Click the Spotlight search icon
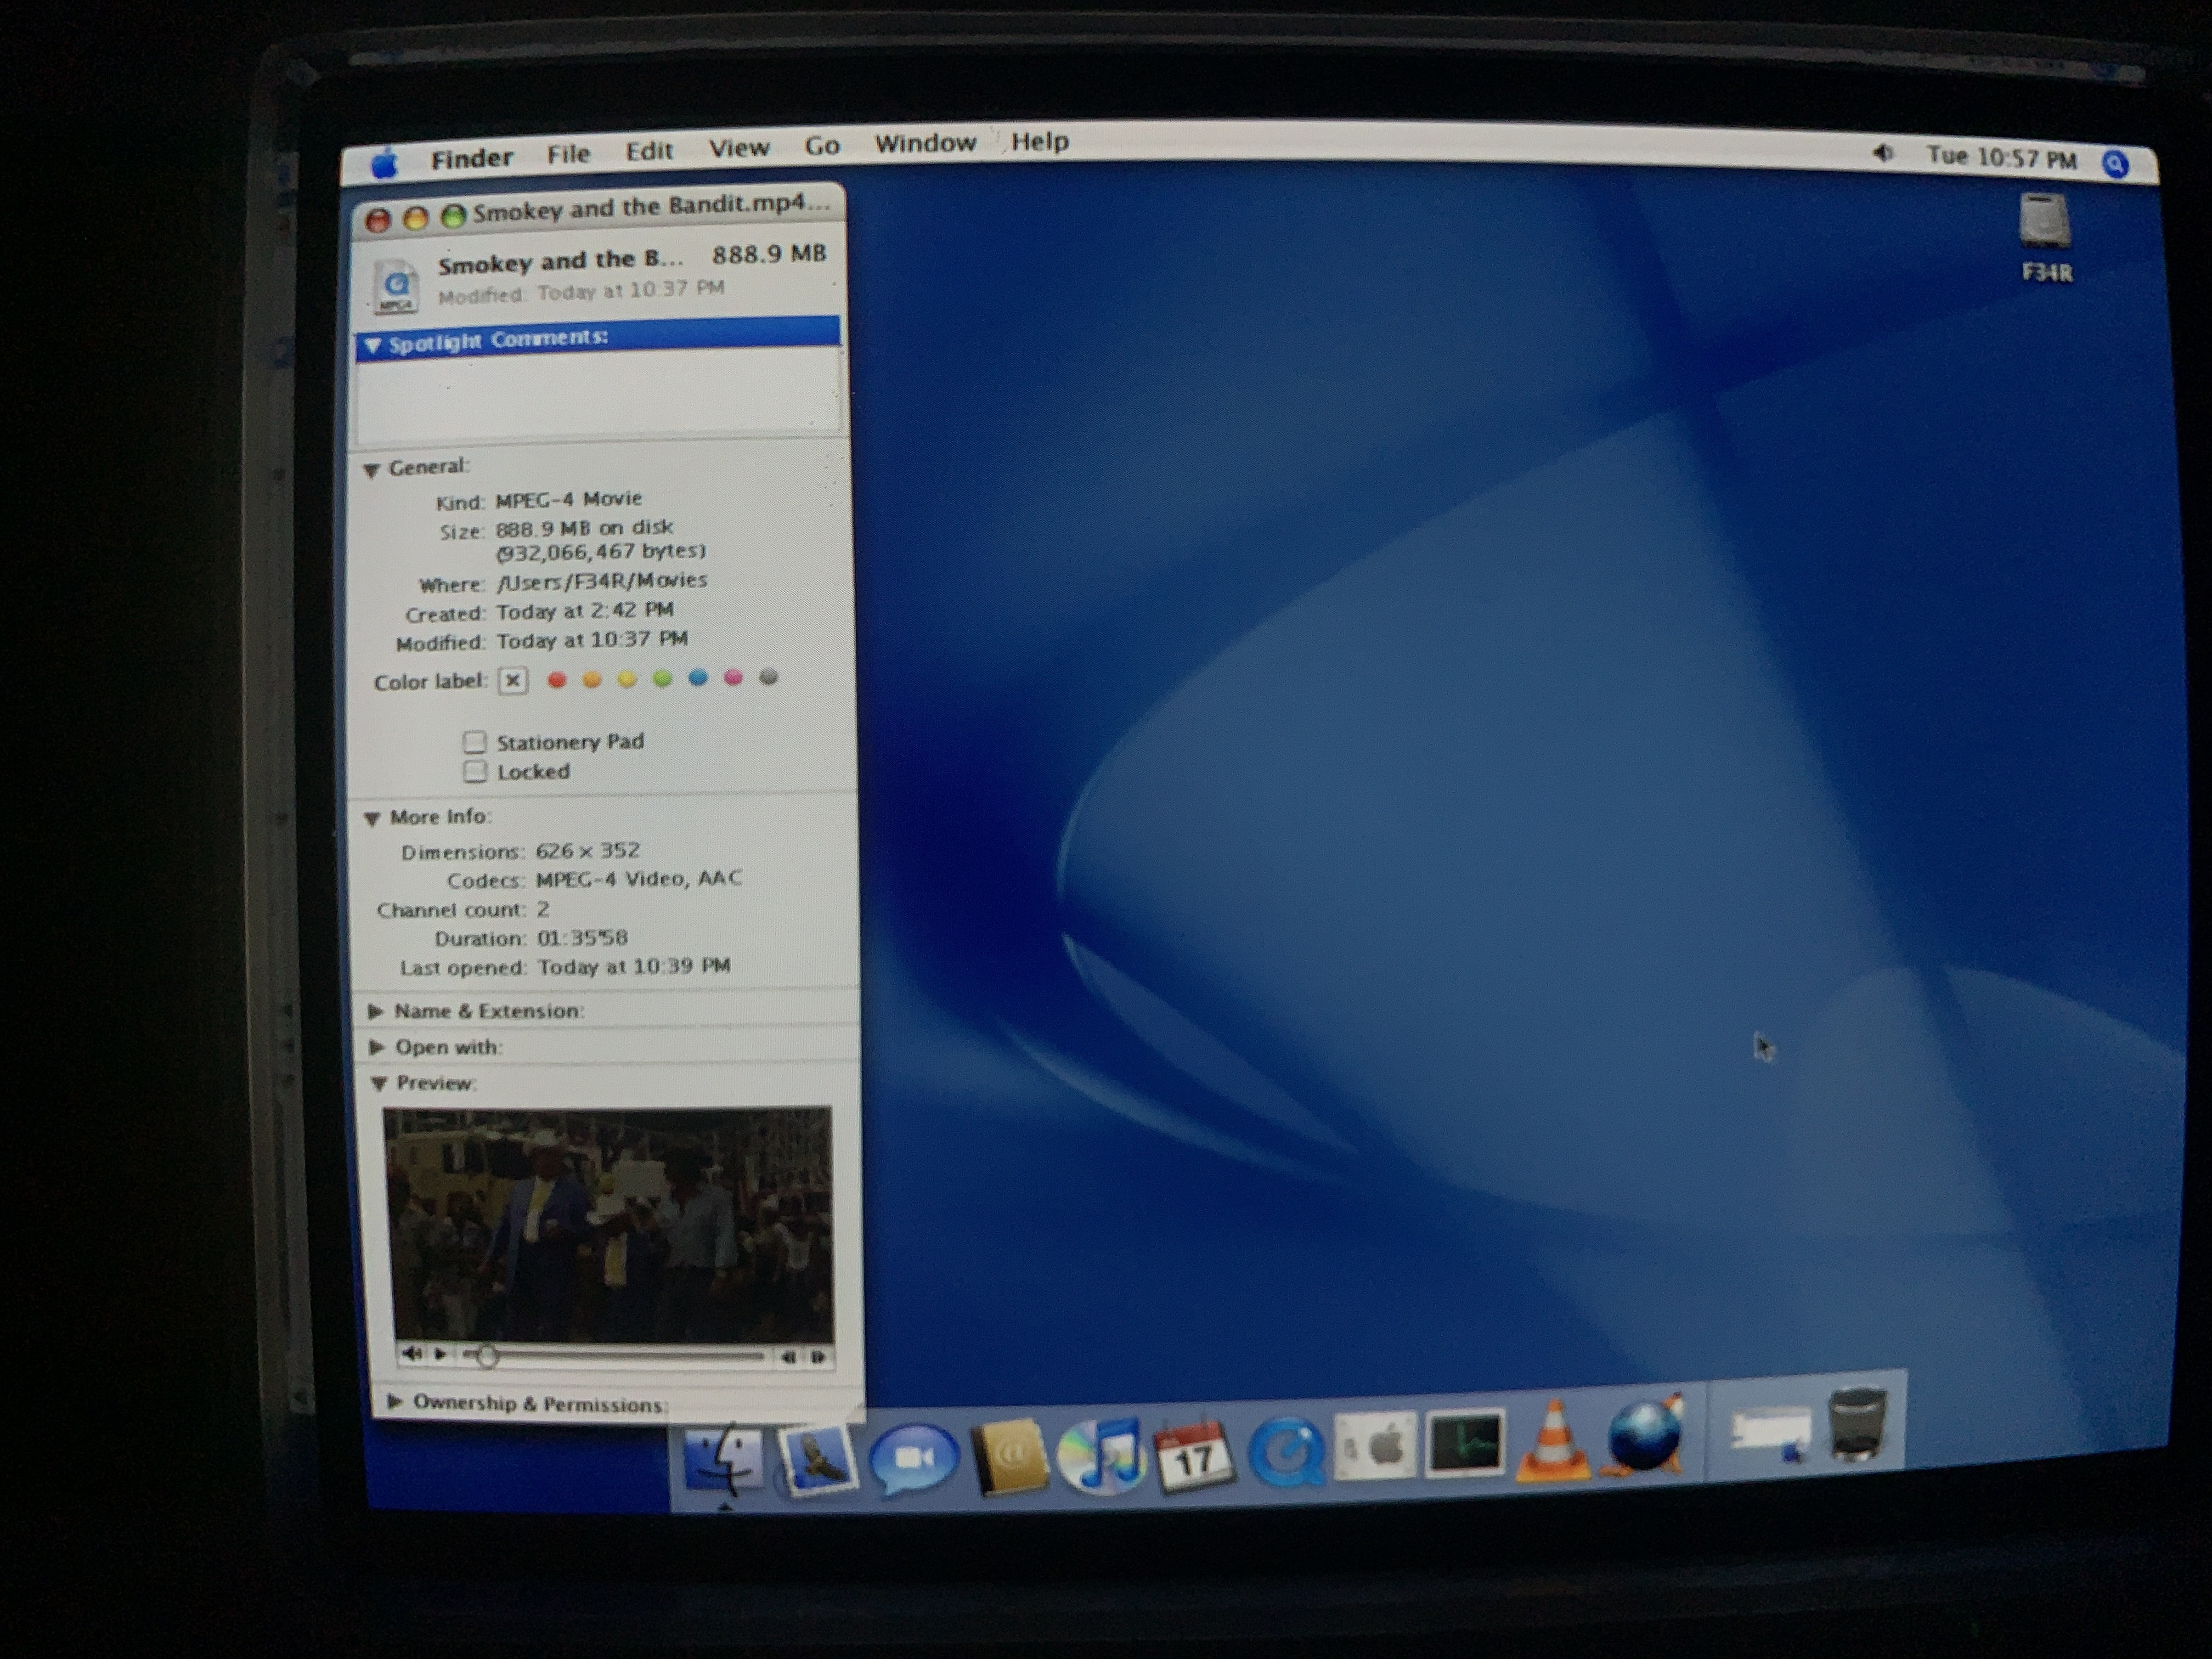 (x=2115, y=164)
